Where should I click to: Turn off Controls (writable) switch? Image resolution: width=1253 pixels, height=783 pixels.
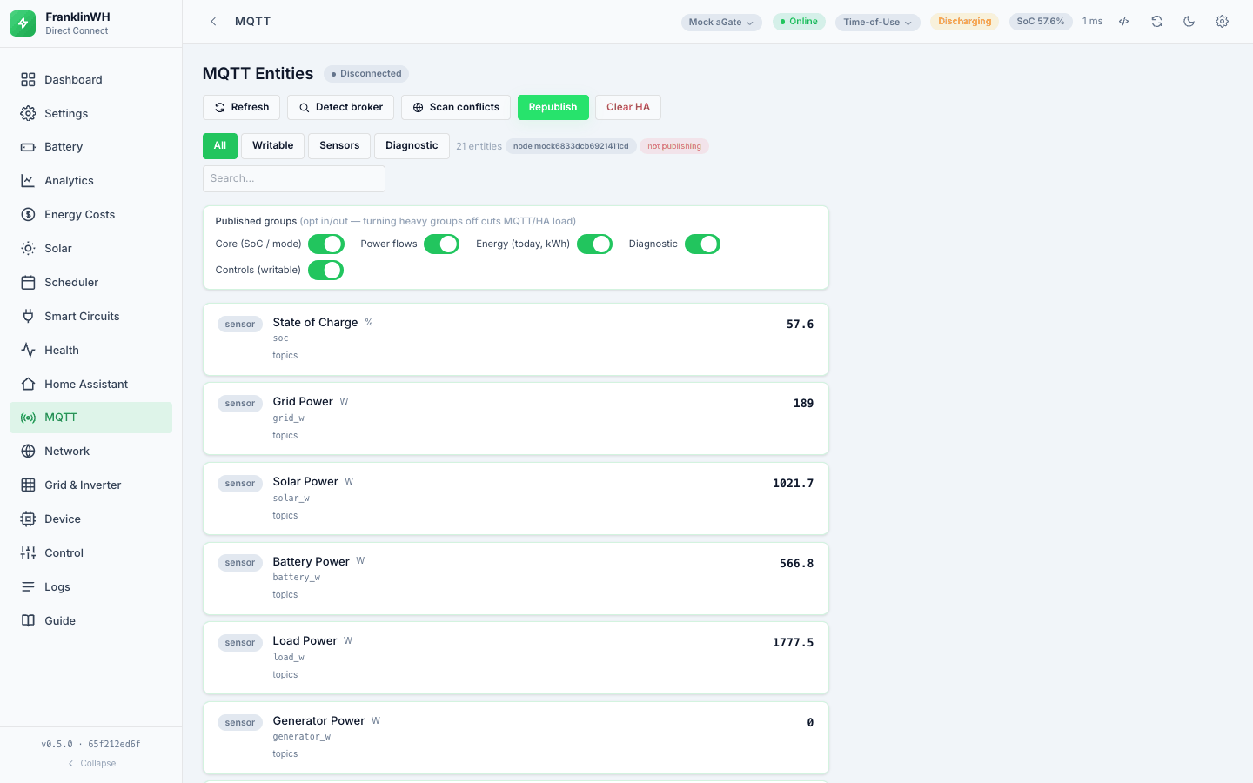pos(326,271)
